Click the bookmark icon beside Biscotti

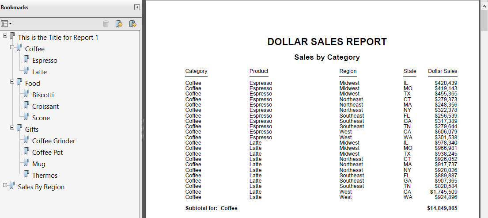pos(26,94)
